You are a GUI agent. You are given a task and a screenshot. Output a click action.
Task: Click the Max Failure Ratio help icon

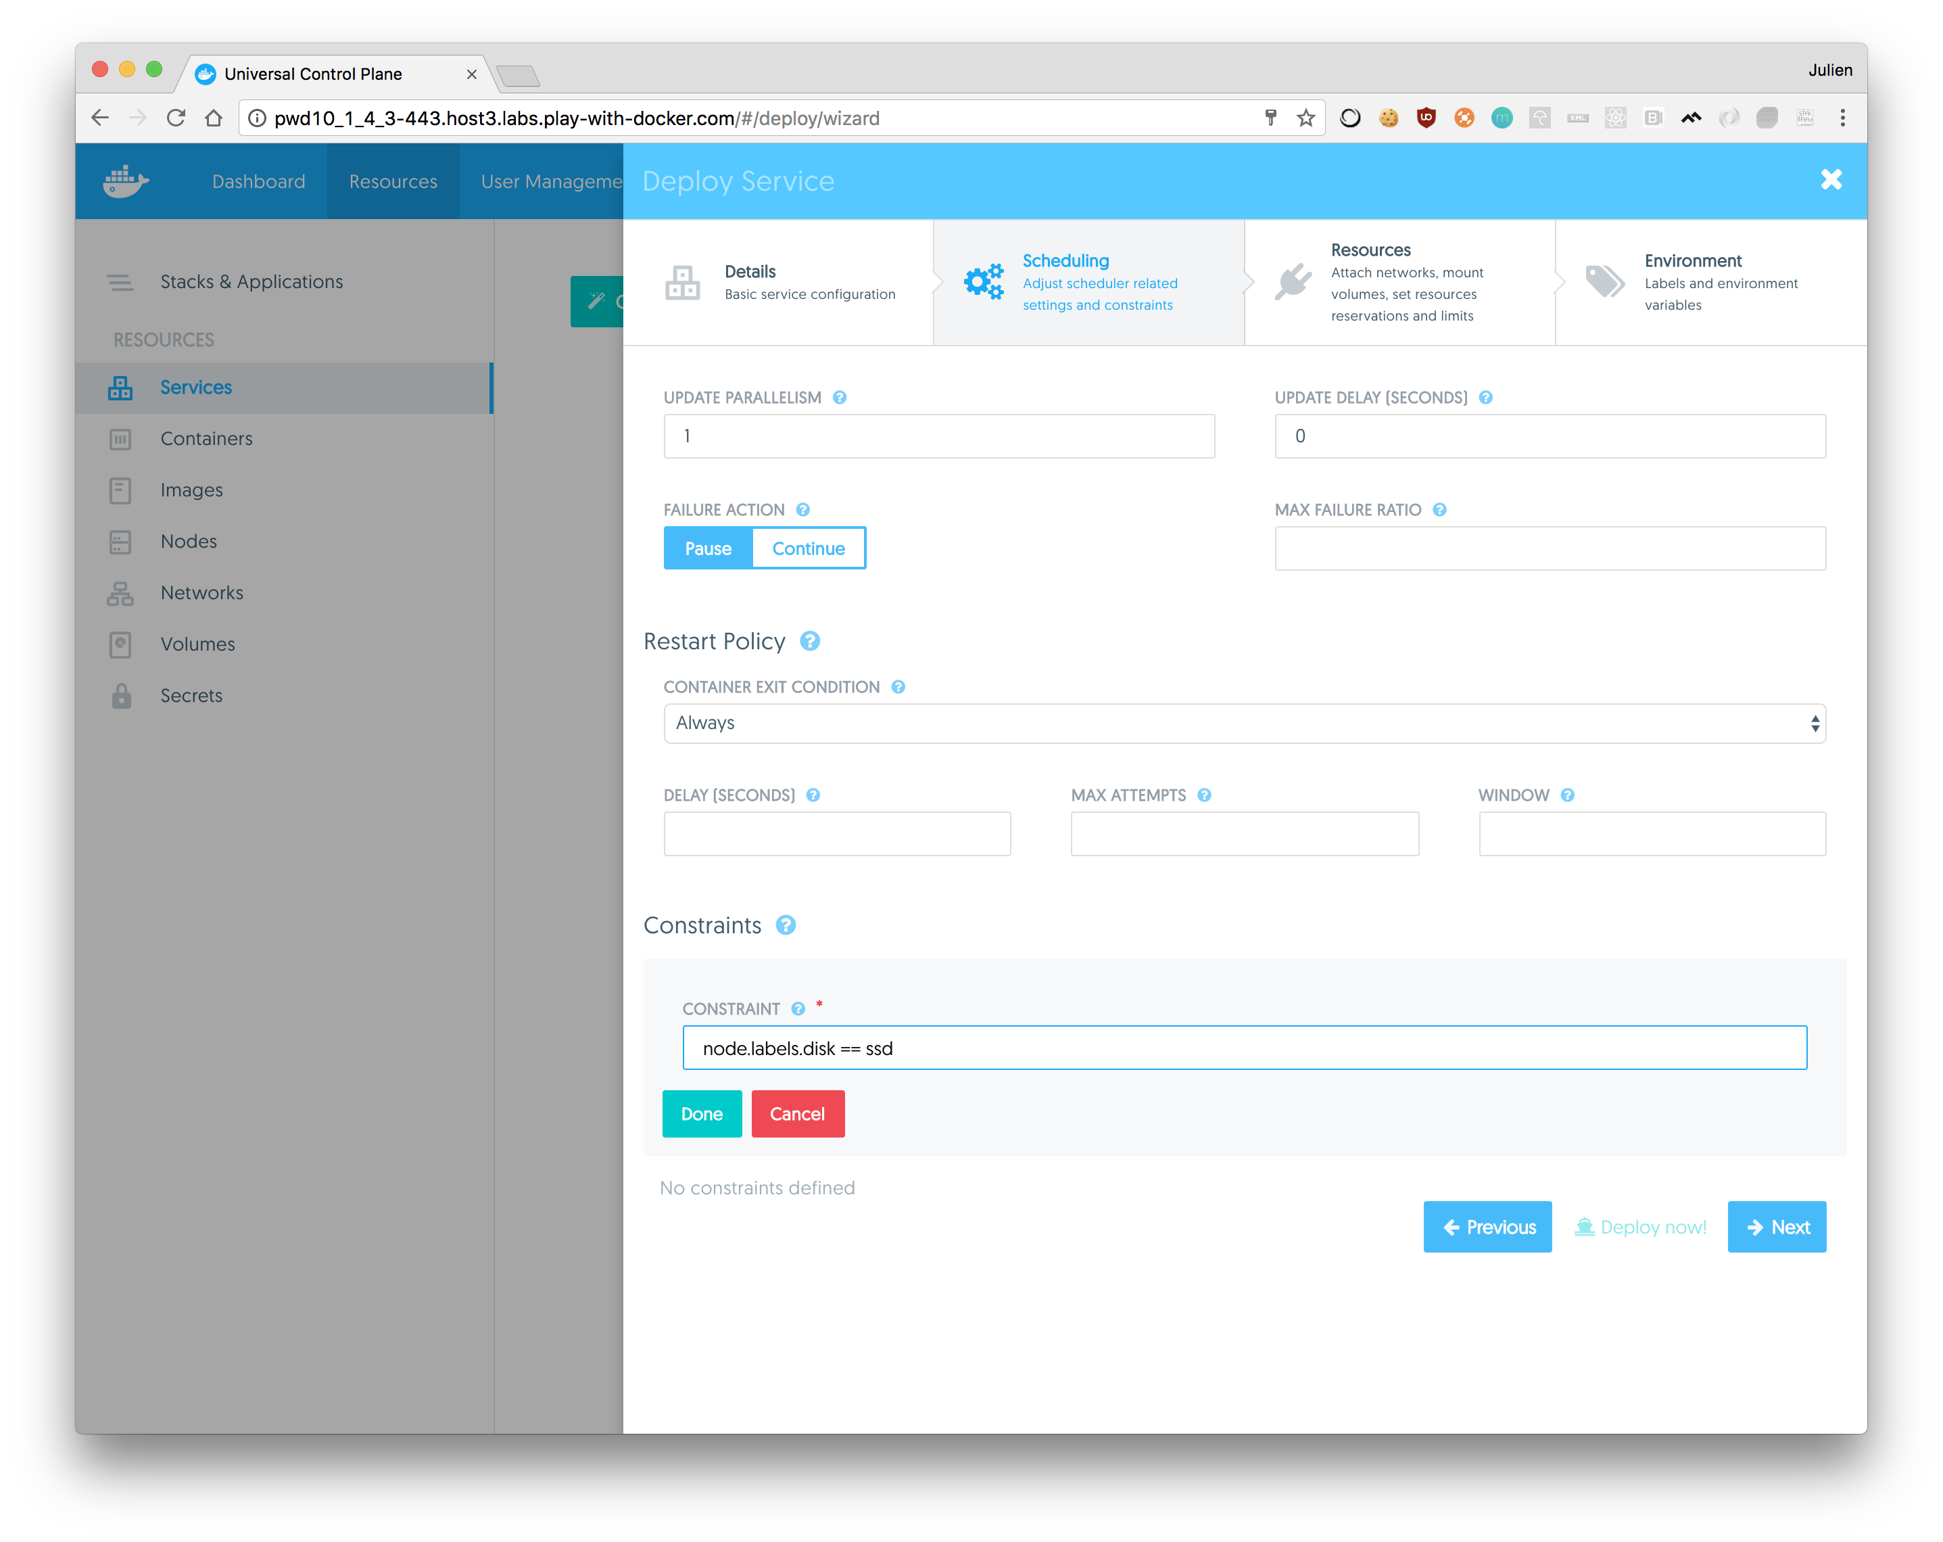(1439, 509)
